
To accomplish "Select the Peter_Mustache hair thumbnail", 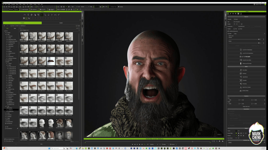I will tap(51, 61).
